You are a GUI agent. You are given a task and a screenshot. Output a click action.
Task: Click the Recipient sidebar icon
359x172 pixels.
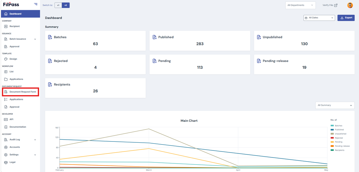[6, 26]
